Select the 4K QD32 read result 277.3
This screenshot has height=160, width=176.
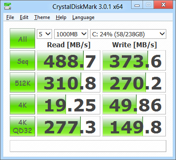point(69,126)
